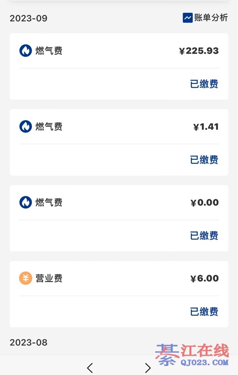238x375 pixels.
Task: Click 已缴费 status on ¥0.00 gas bill
Action: pyautogui.click(x=204, y=236)
